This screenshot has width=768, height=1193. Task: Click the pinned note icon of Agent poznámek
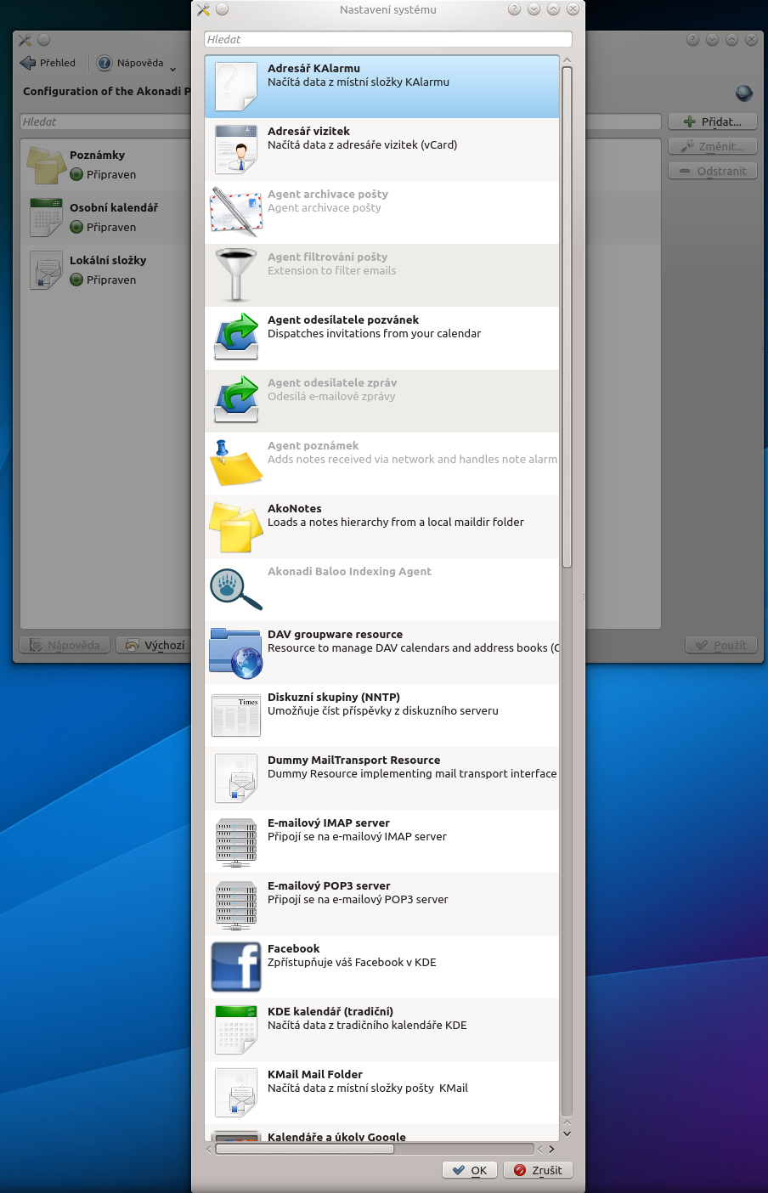tap(235, 463)
